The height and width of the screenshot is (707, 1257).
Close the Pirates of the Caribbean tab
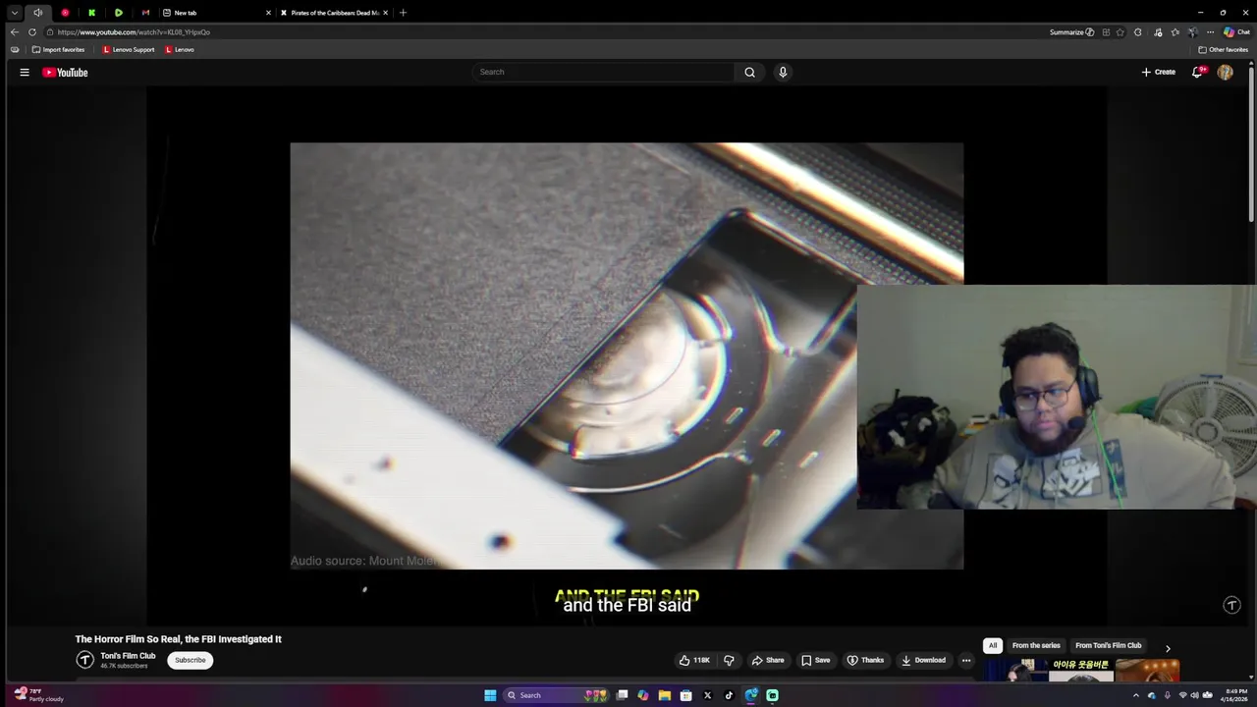385,13
